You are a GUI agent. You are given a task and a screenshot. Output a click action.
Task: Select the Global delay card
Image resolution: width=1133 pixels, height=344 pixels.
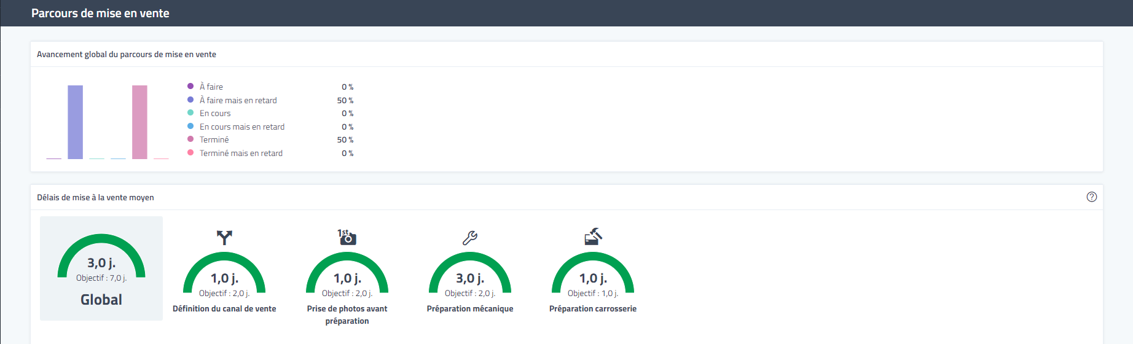click(101, 268)
